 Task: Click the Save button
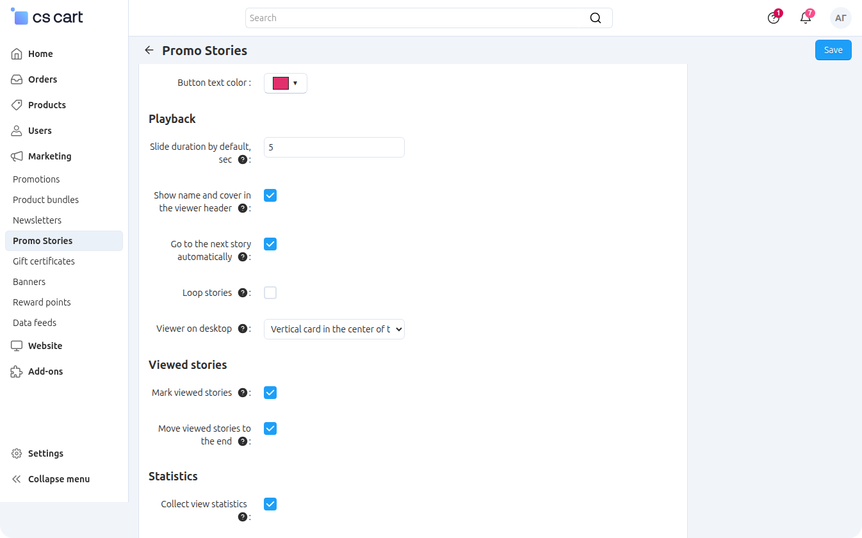coord(833,50)
